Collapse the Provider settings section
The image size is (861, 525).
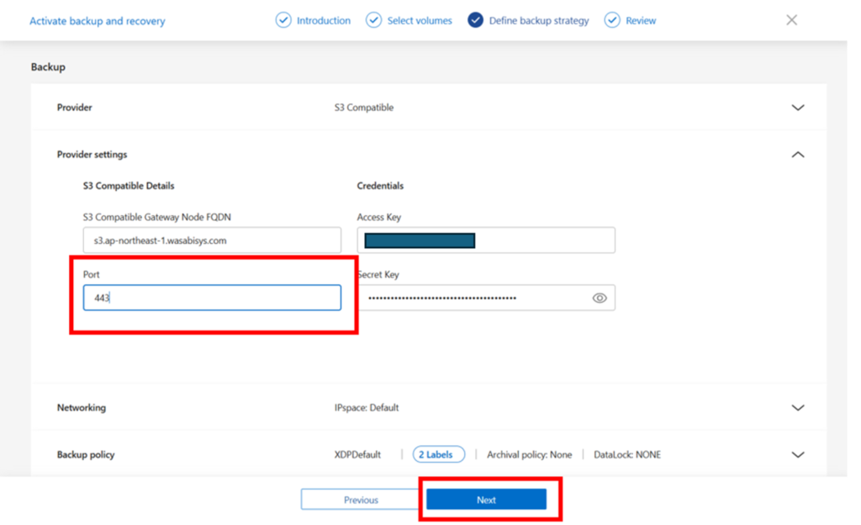[x=798, y=155]
